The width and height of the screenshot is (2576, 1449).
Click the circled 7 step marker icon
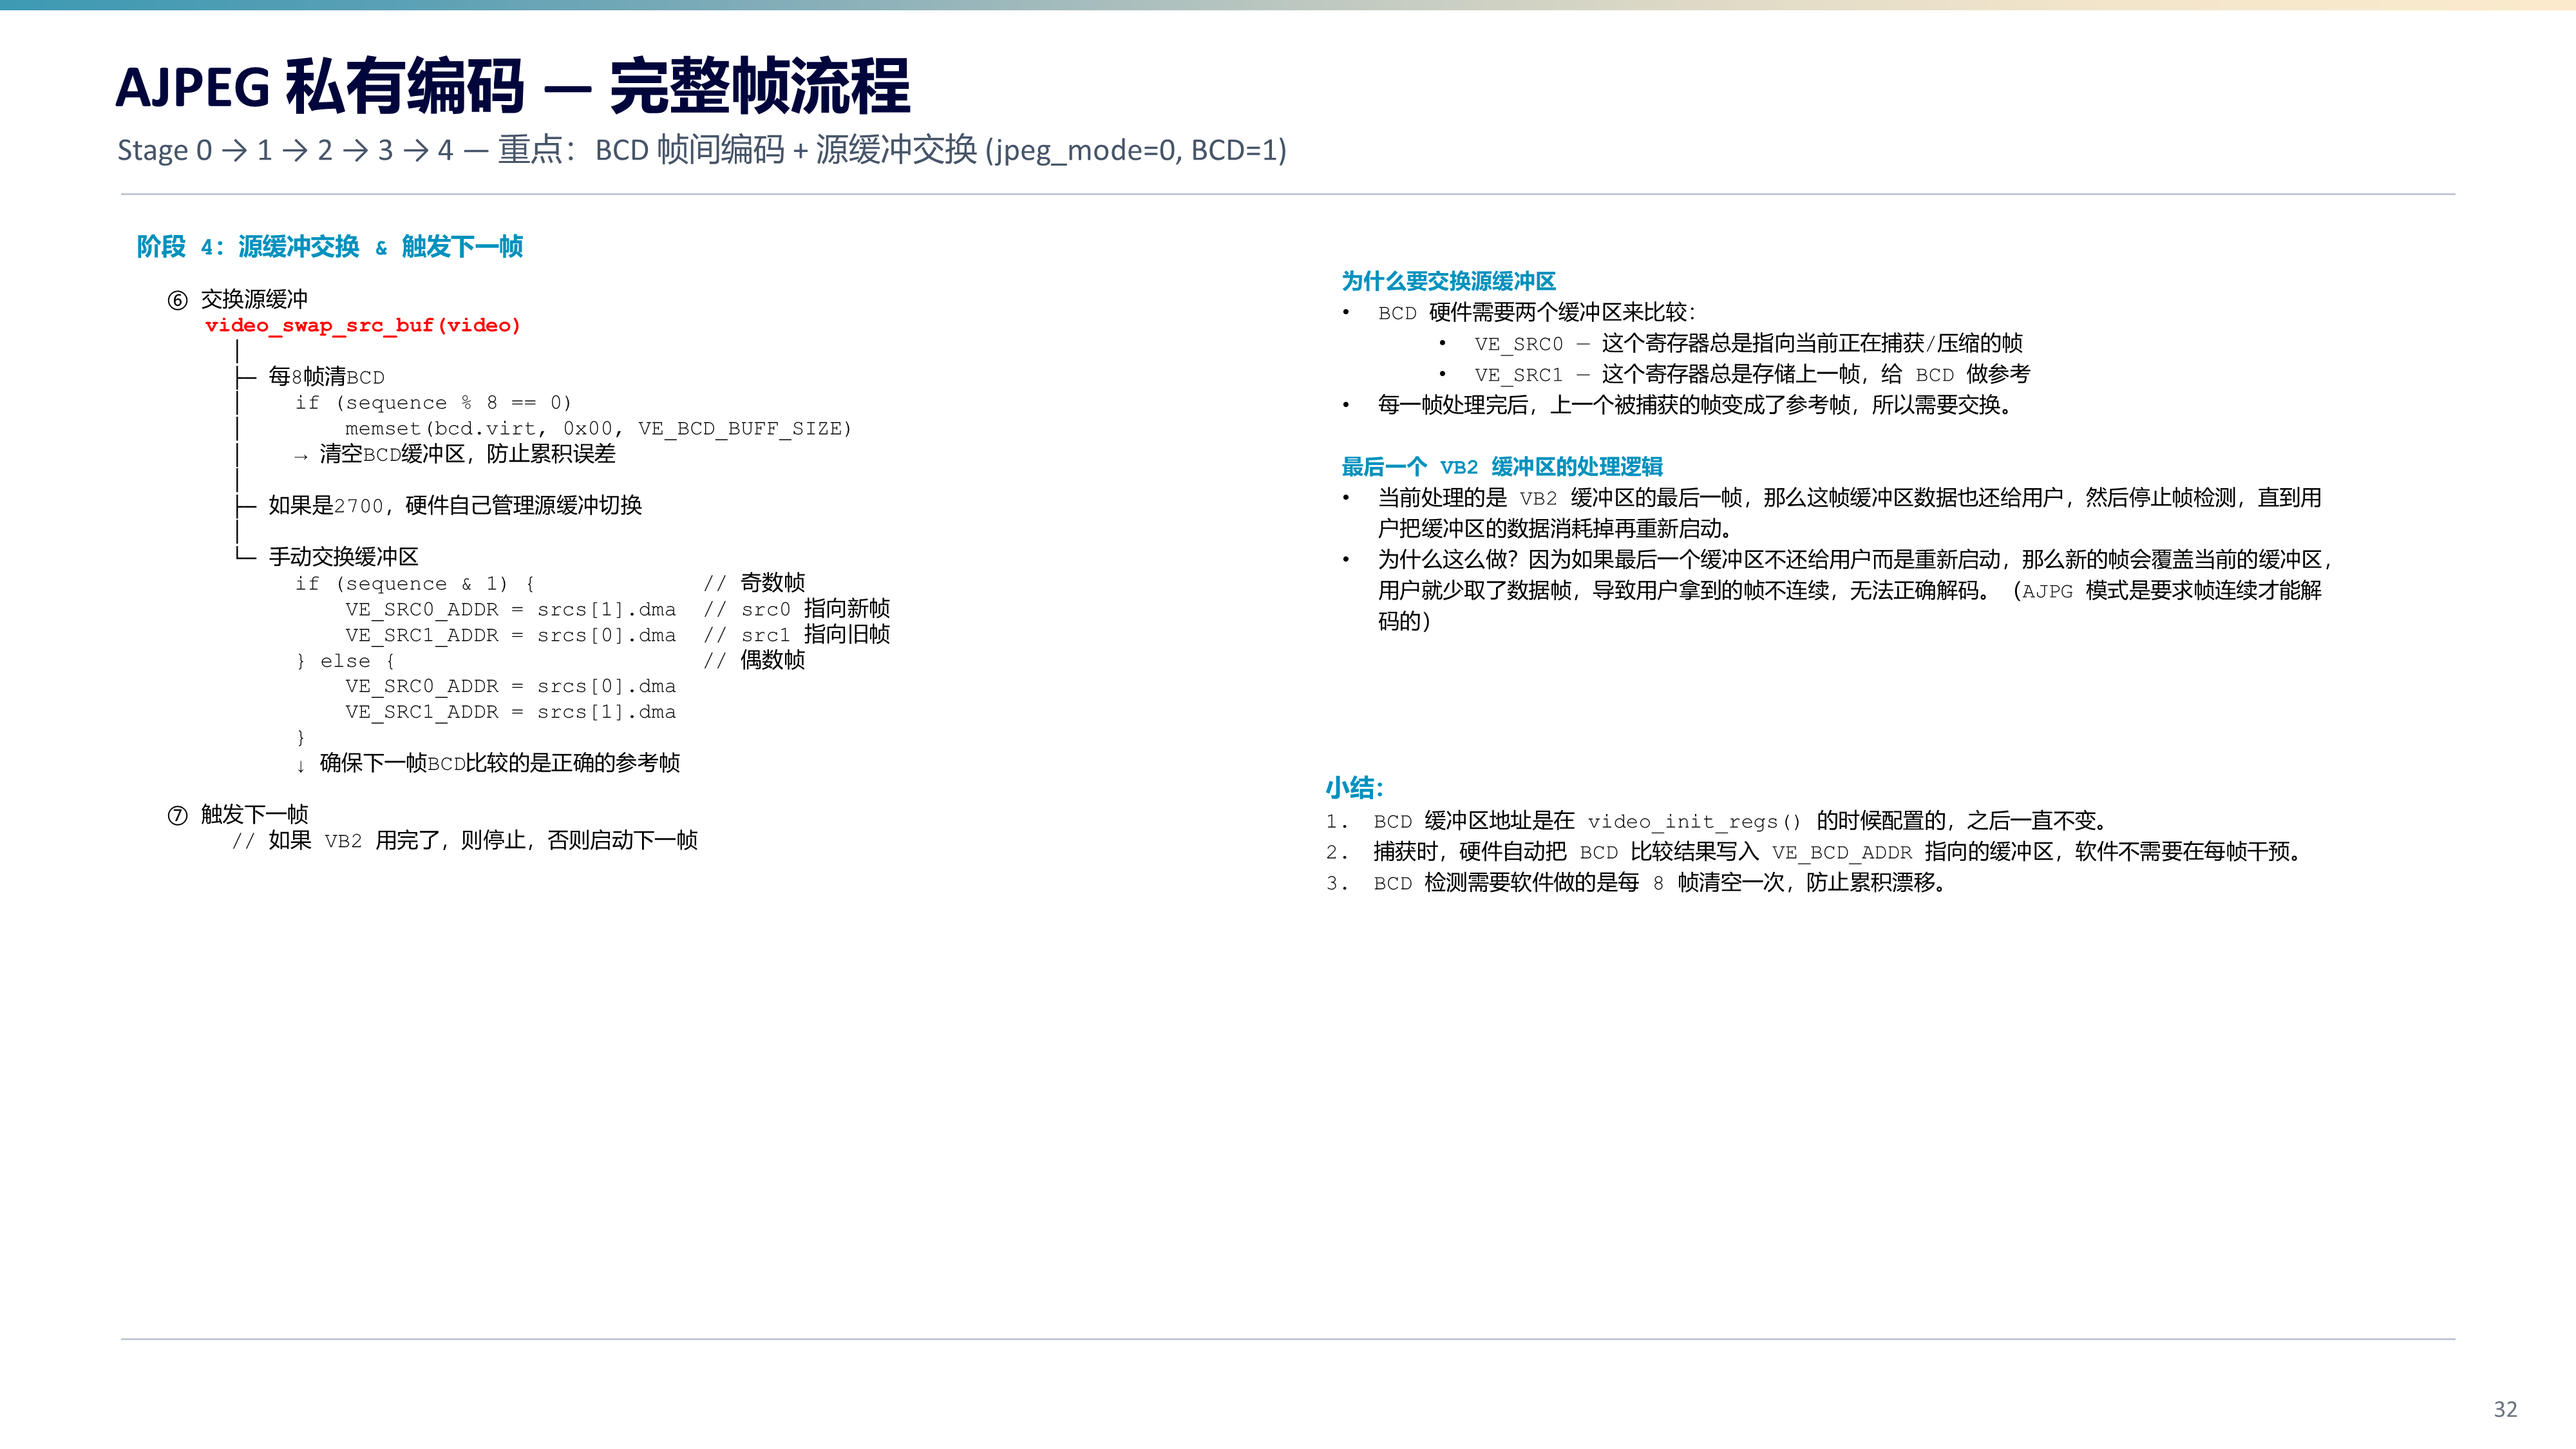tap(177, 815)
